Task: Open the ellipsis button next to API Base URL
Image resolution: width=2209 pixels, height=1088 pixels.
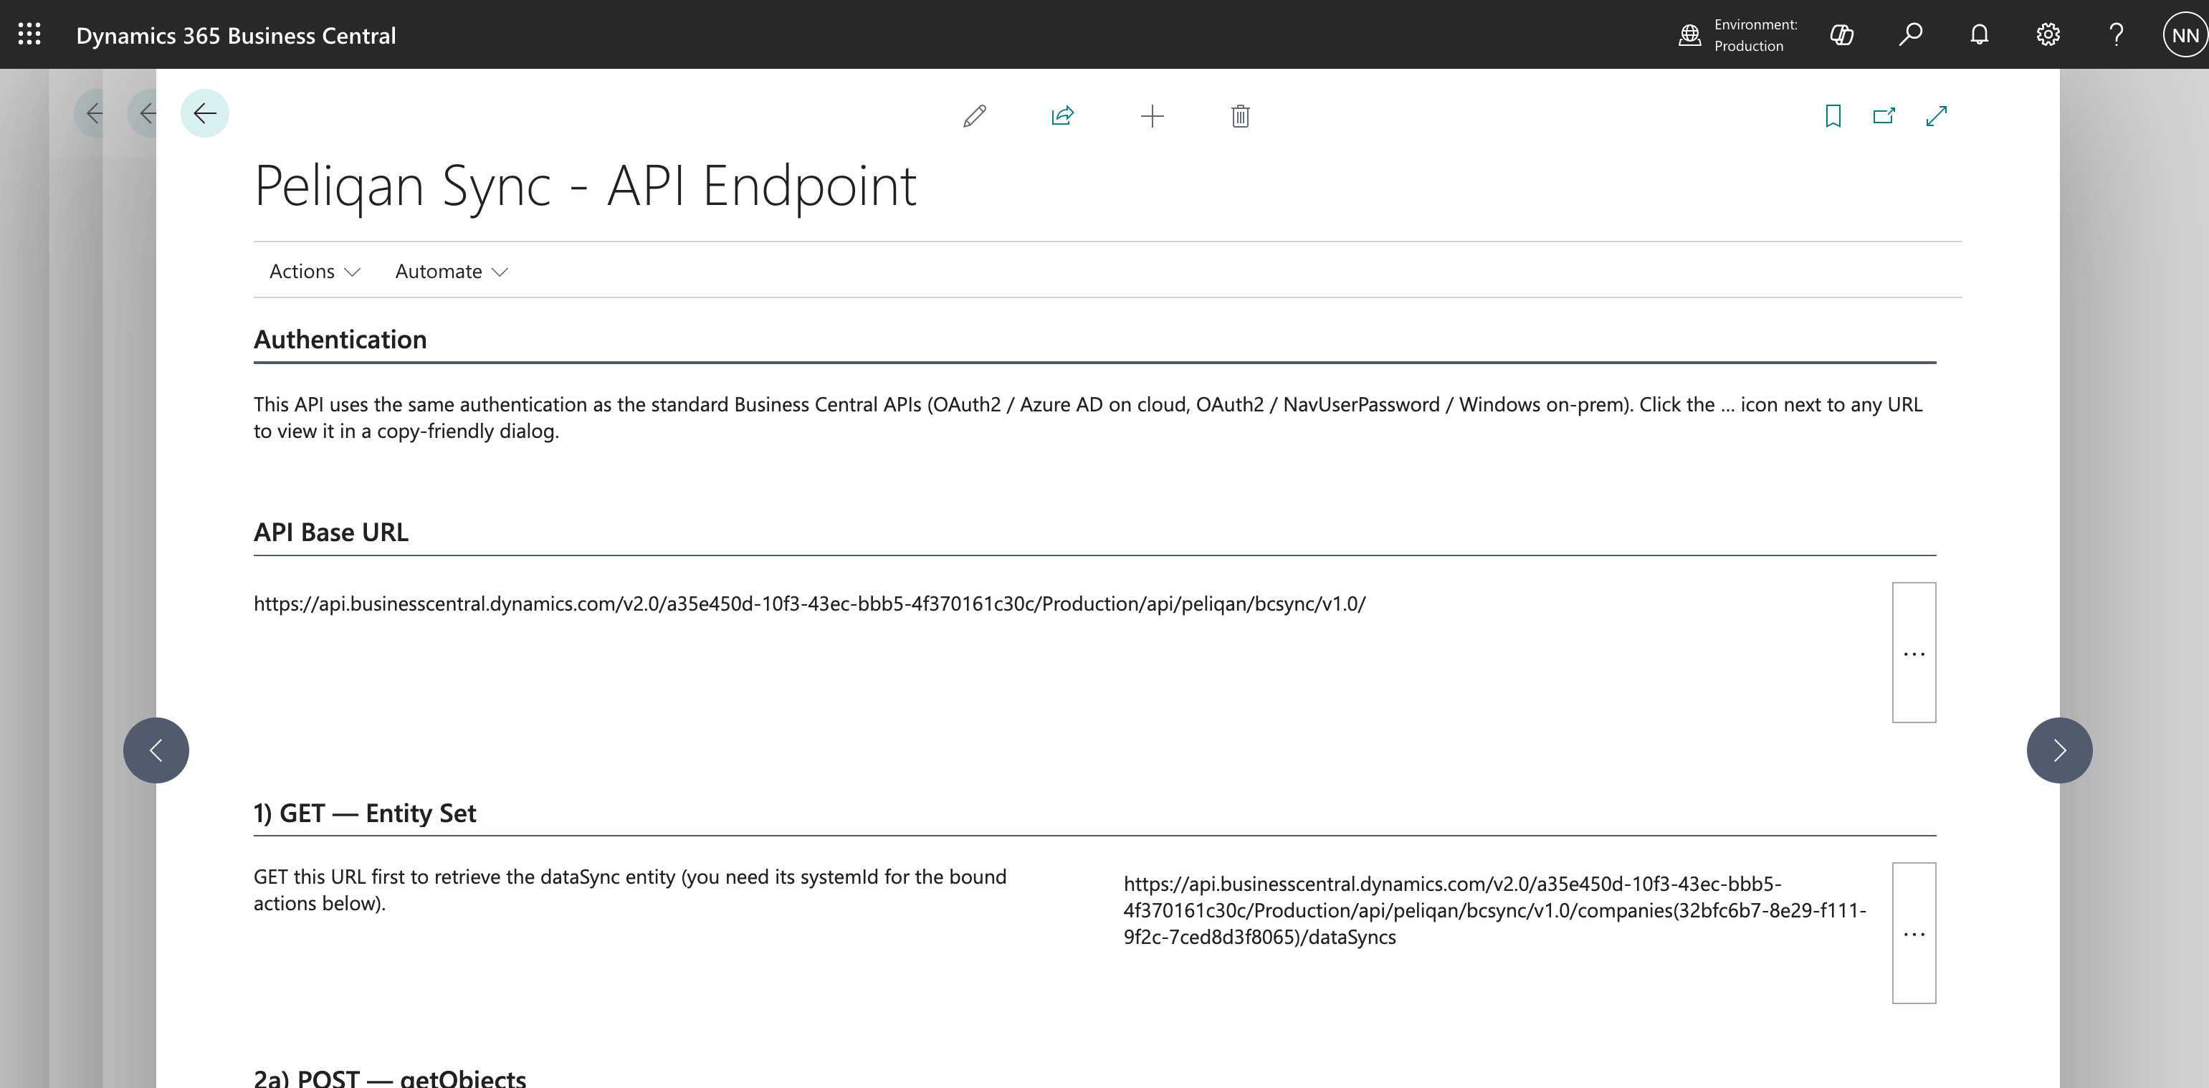Action: tap(1914, 652)
